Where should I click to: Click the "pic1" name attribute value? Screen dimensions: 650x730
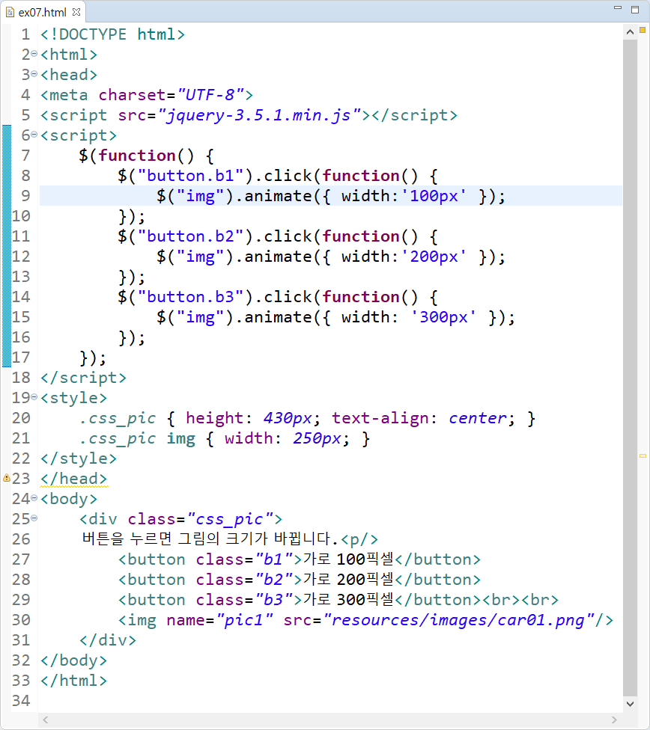point(245,620)
